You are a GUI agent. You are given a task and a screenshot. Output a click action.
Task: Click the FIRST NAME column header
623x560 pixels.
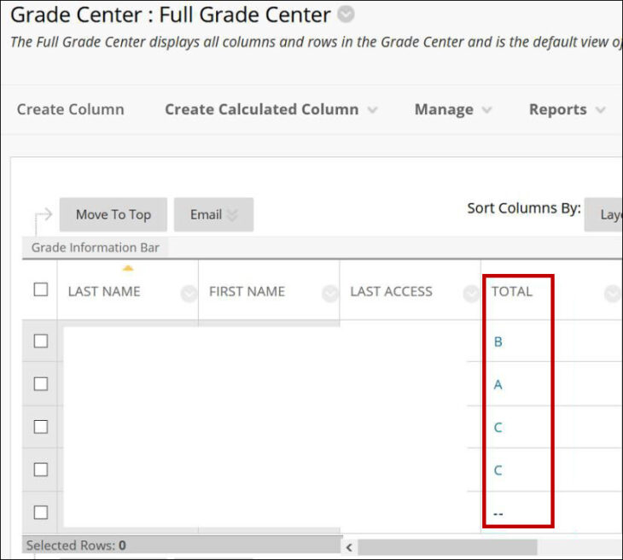point(247,292)
